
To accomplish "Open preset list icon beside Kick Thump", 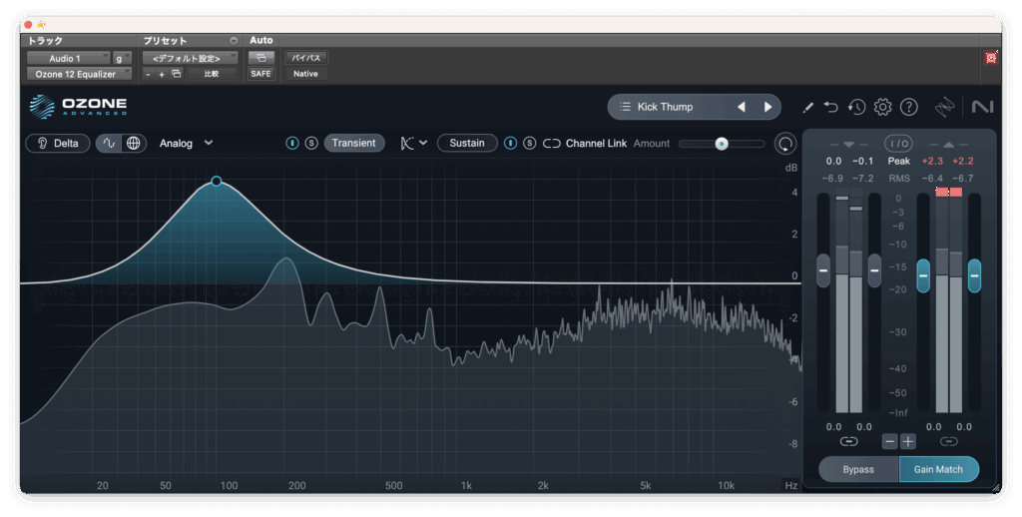I will point(624,107).
